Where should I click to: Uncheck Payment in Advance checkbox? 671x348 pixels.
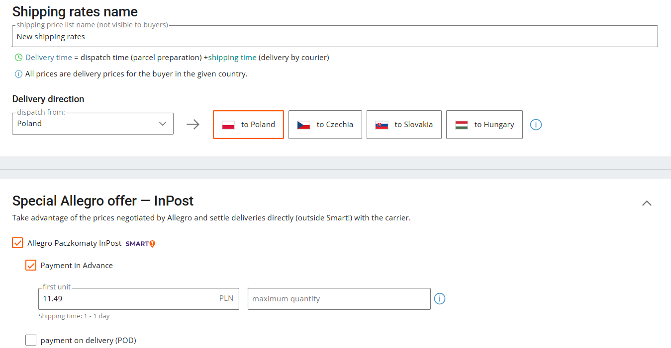pos(31,266)
